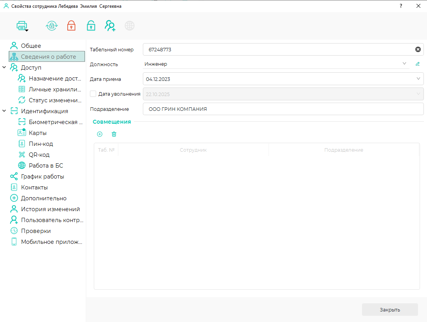Image resolution: width=427 pixels, height=322 pixels.
Task: Click the red locked padlock icon
Action: [71, 26]
